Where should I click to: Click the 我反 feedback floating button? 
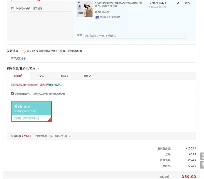(x=202, y=156)
